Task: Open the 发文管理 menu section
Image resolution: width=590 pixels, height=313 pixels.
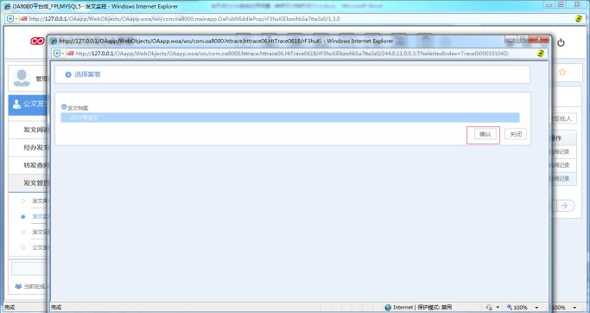Action: (28, 182)
